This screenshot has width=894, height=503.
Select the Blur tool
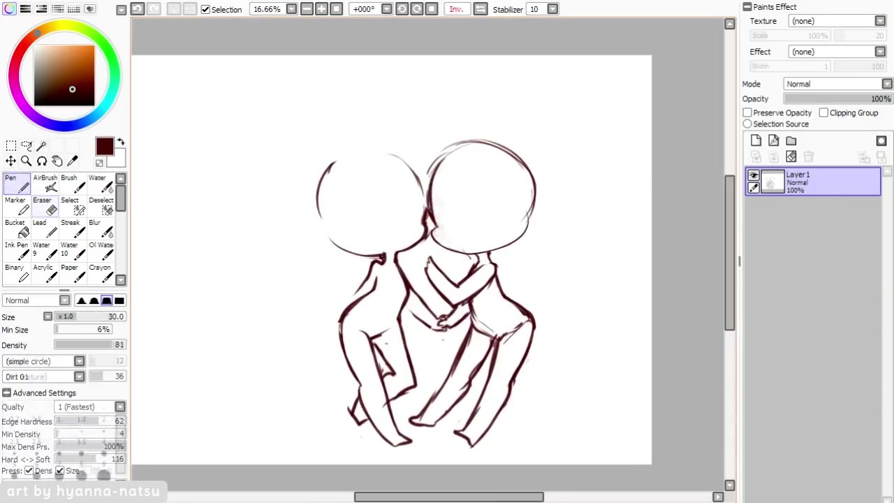(x=101, y=228)
